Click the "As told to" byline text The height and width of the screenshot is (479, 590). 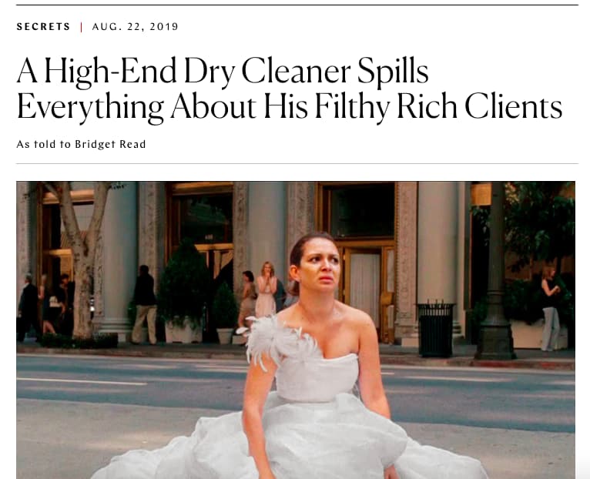[x=43, y=145]
